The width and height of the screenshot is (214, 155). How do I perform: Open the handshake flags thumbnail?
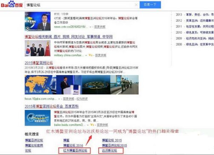[37, 48]
